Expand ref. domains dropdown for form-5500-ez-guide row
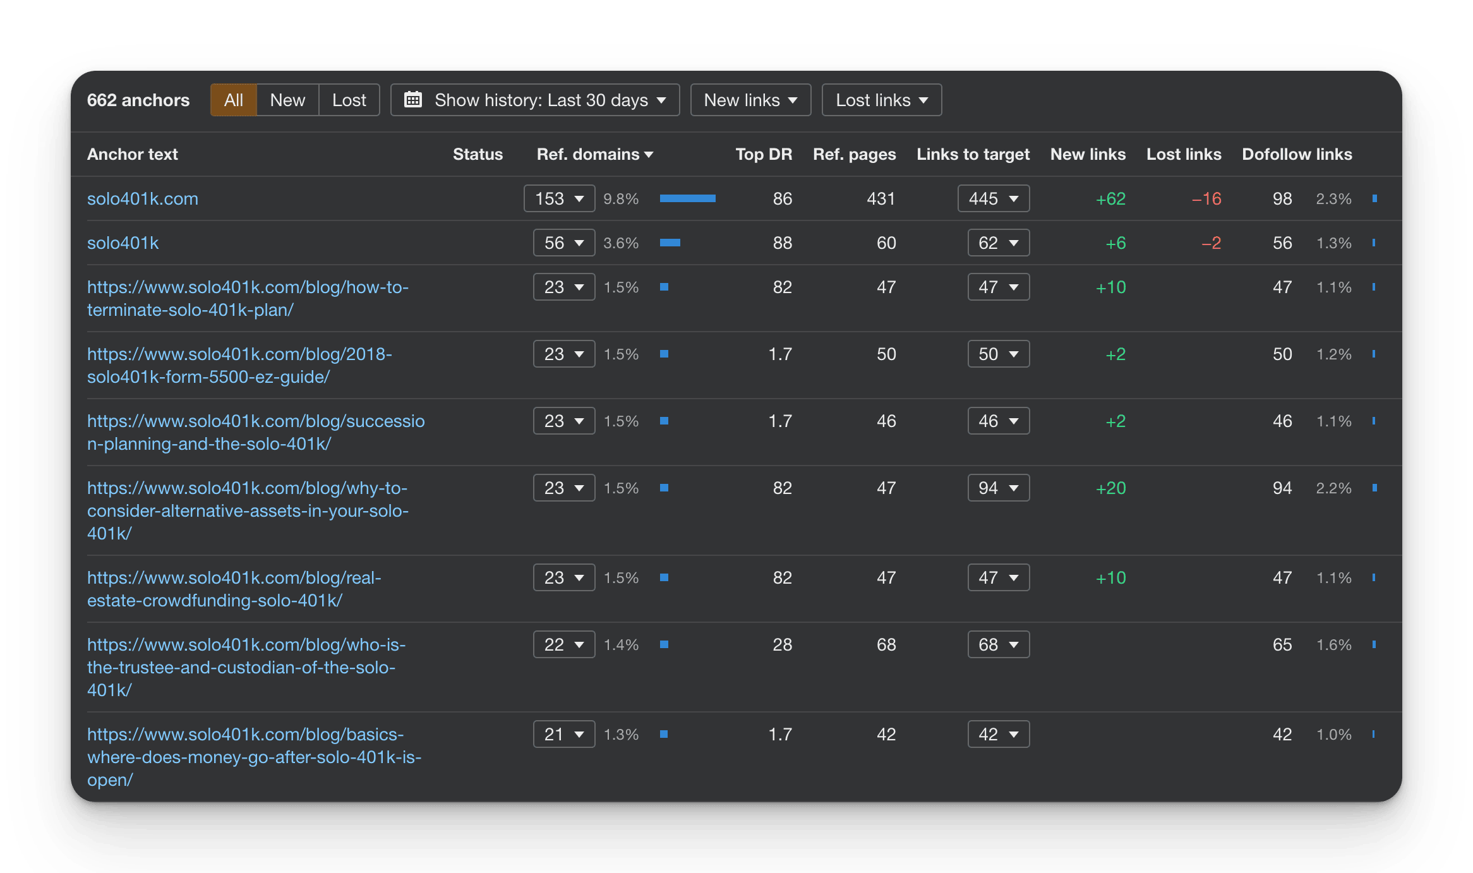The image size is (1473, 873). [564, 354]
